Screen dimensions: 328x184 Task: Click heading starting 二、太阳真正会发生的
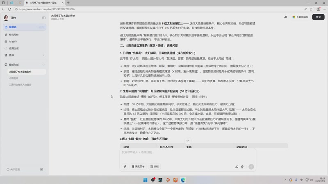[149, 45]
